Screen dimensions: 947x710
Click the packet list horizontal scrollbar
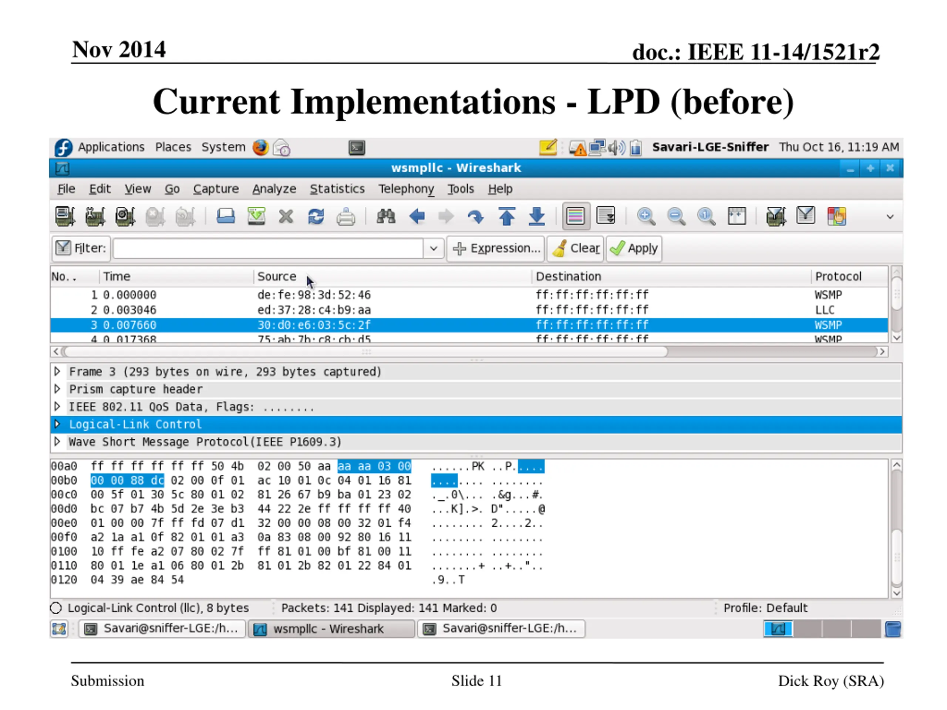469,352
